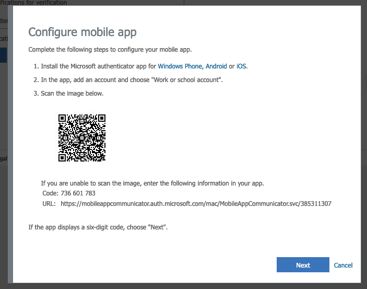Open the Windows Phone authenticator link
The width and height of the screenshot is (367, 289).
click(x=180, y=66)
